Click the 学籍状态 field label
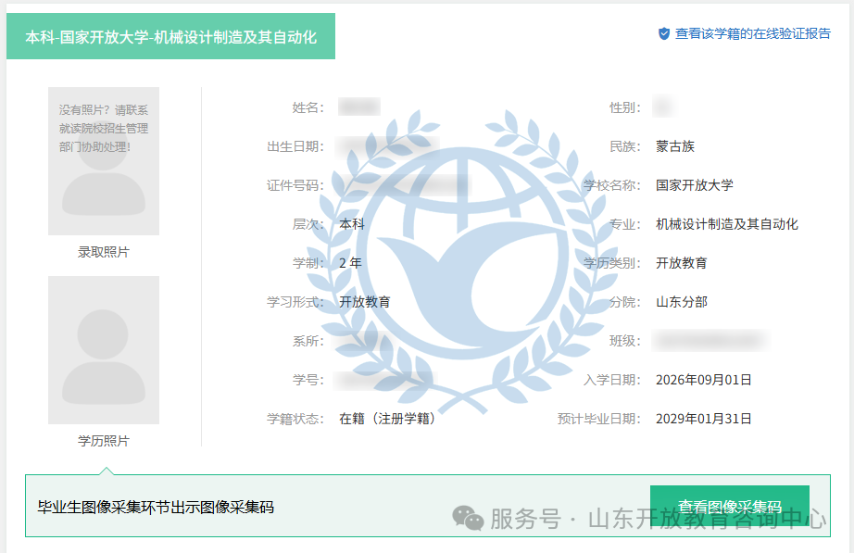 pyautogui.click(x=295, y=419)
